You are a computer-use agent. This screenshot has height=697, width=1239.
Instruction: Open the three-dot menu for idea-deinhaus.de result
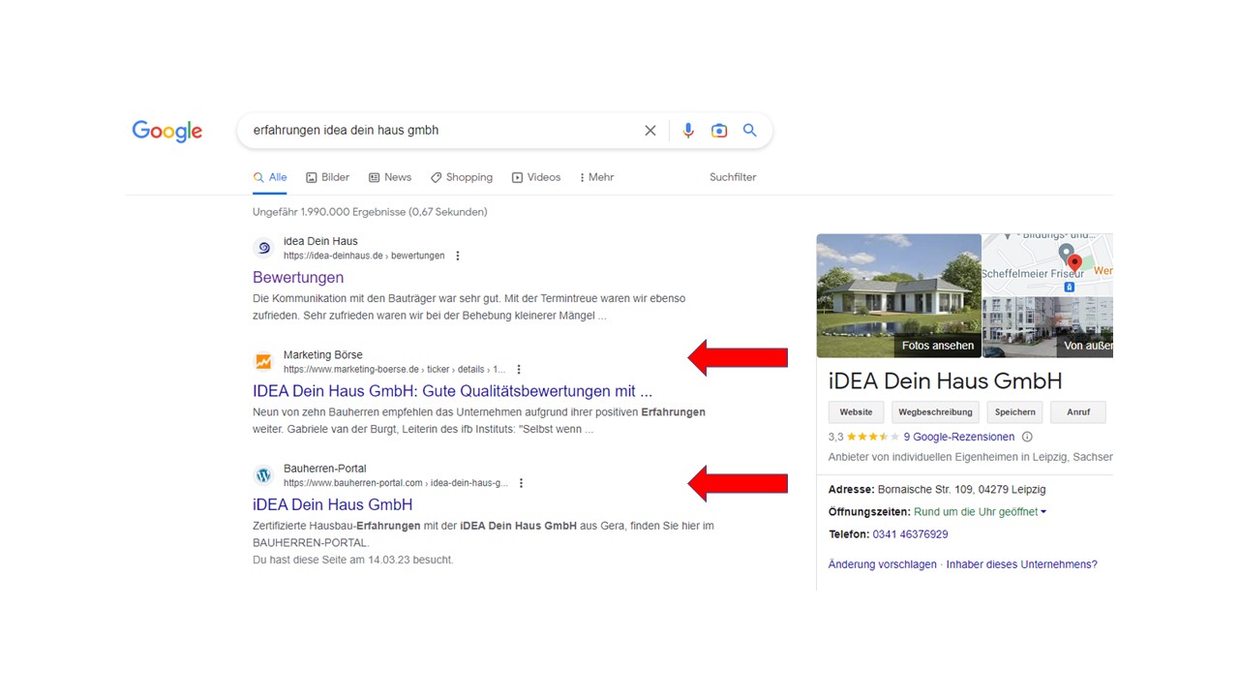tap(458, 257)
